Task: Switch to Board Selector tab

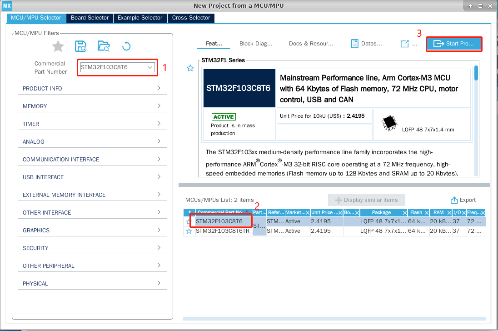Action: (90, 18)
